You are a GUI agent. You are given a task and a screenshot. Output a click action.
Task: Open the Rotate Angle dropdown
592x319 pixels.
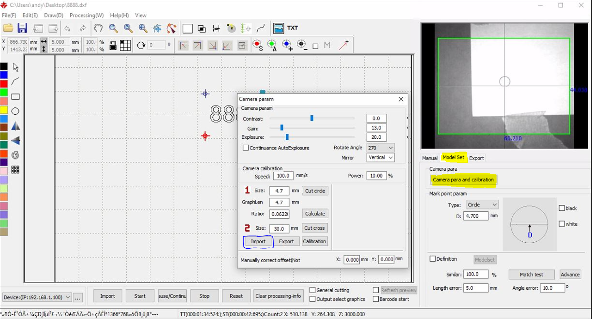coord(381,148)
